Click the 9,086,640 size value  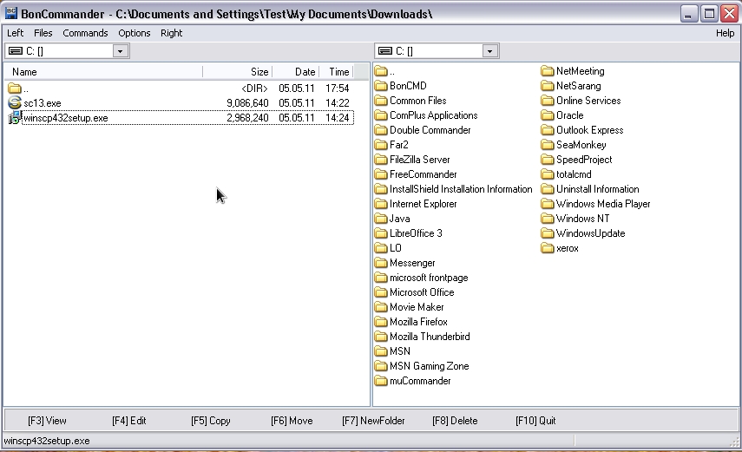click(x=247, y=102)
